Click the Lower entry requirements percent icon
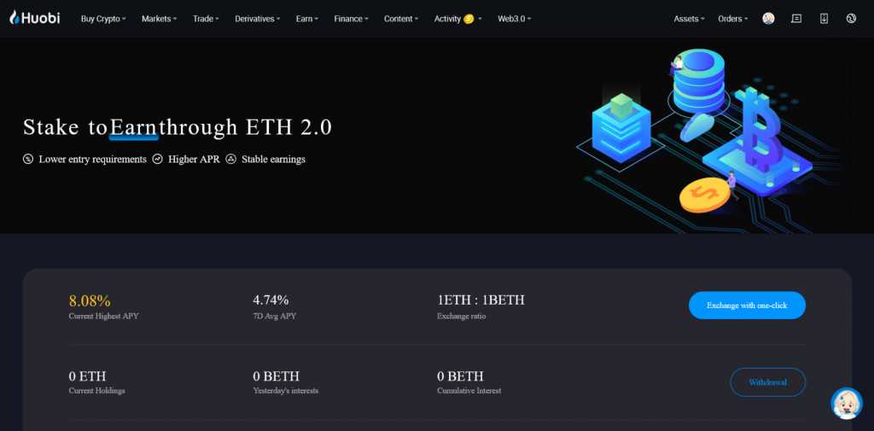Screen dimensions: 874x431 click(x=28, y=160)
